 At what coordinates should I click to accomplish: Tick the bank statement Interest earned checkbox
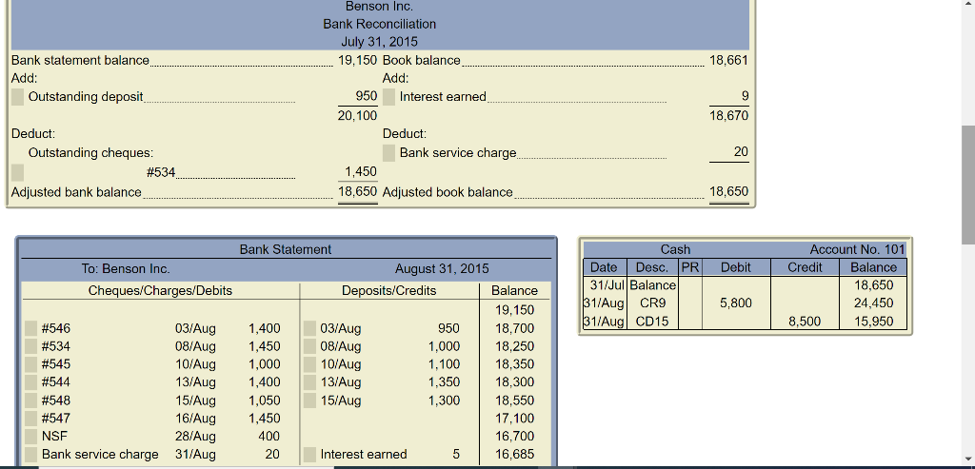point(309,454)
